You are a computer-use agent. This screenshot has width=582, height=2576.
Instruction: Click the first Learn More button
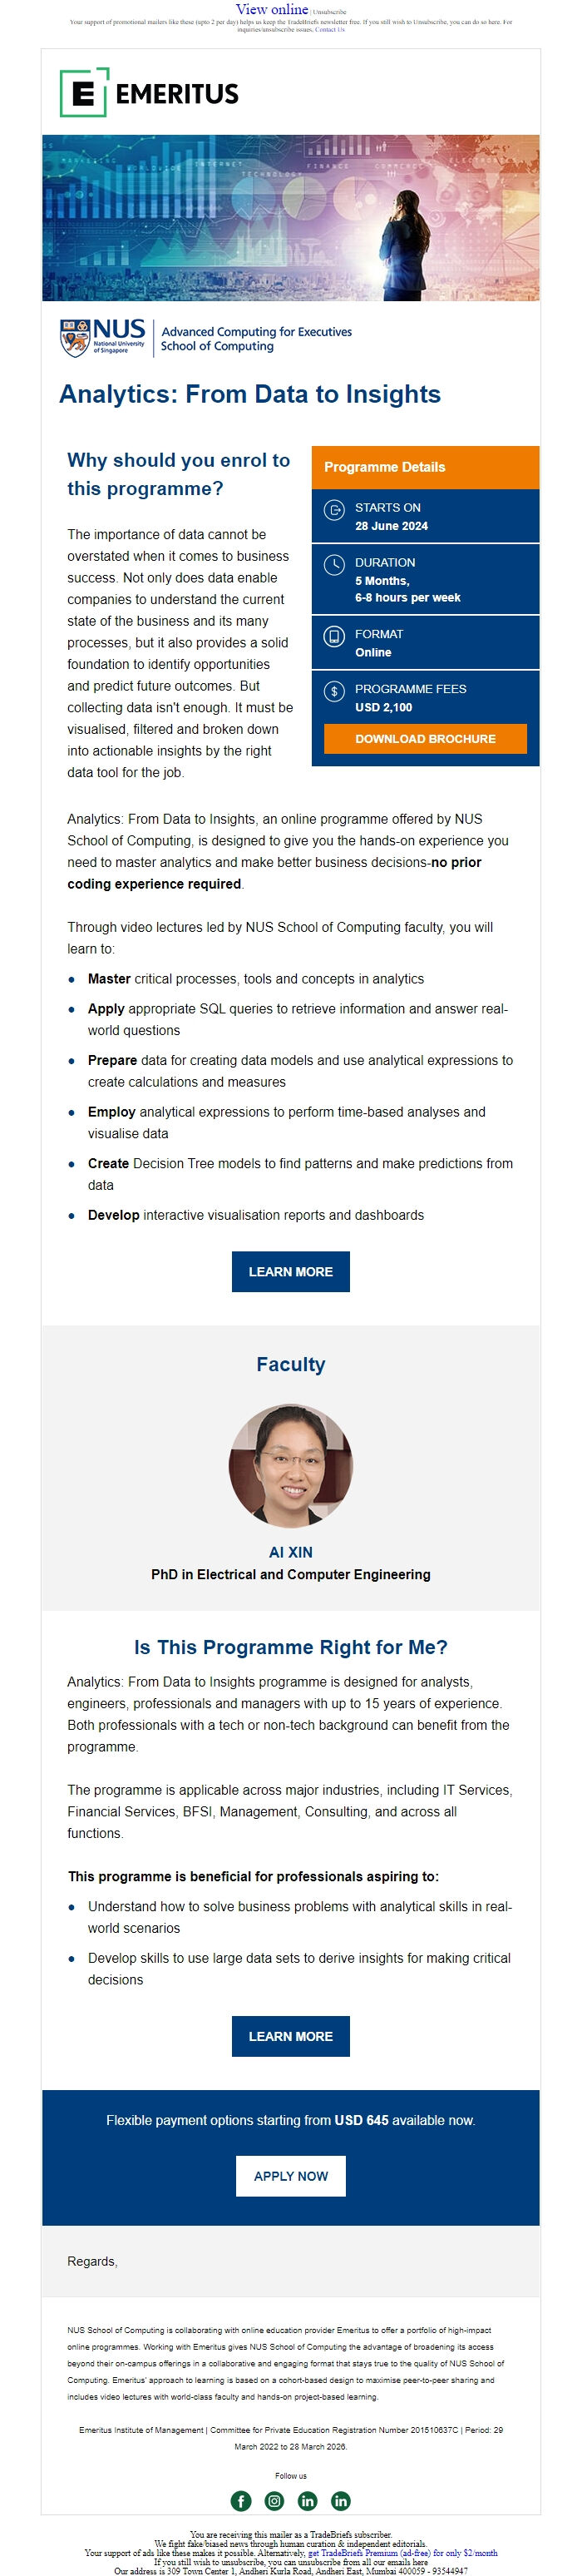291,1271
